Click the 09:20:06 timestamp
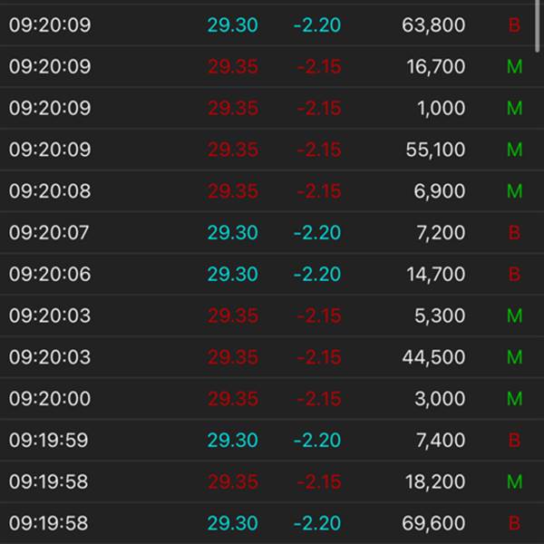Screen dimensions: 544x544 pyautogui.click(x=50, y=275)
